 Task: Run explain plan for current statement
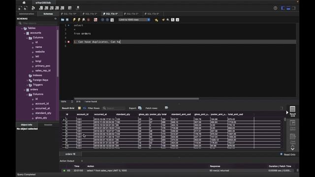[x=84, y=20]
